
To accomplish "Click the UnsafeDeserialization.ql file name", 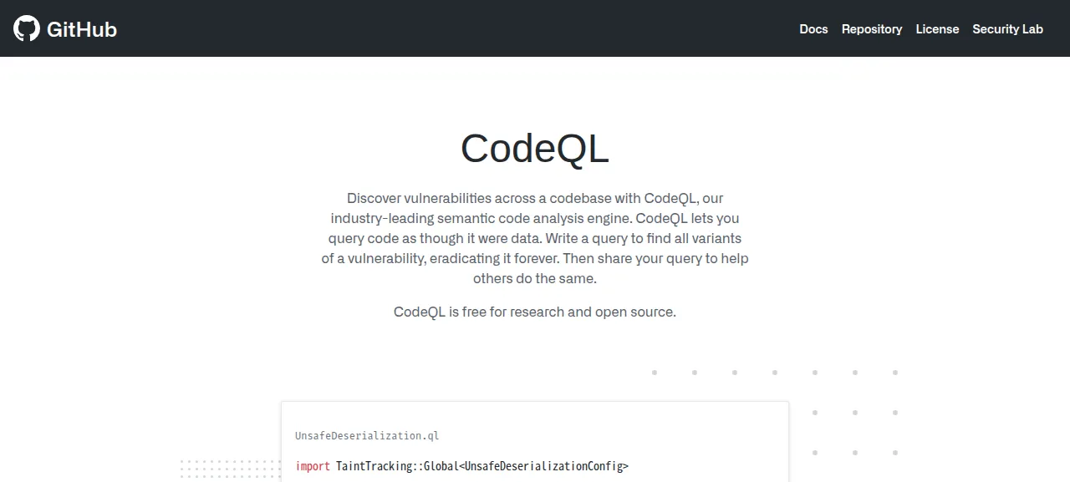I will pos(367,435).
